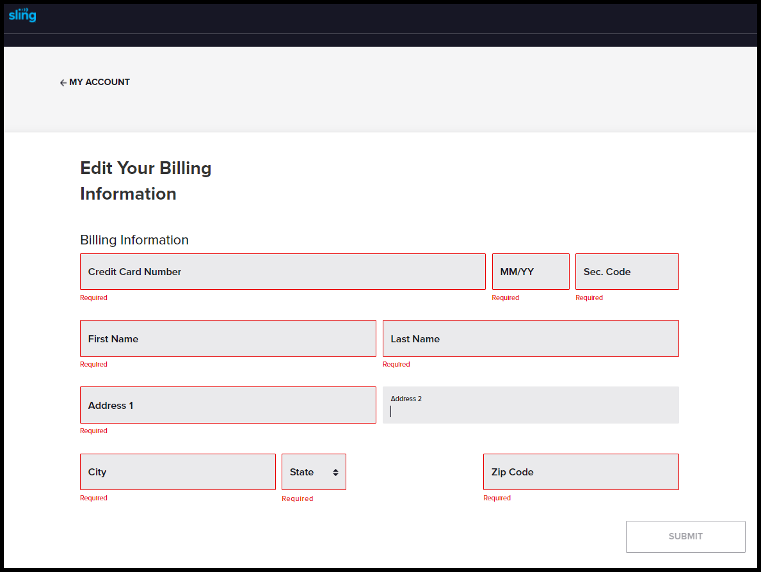Click the Edit Your Billing Information title
The height and width of the screenshot is (572, 761).
145,180
